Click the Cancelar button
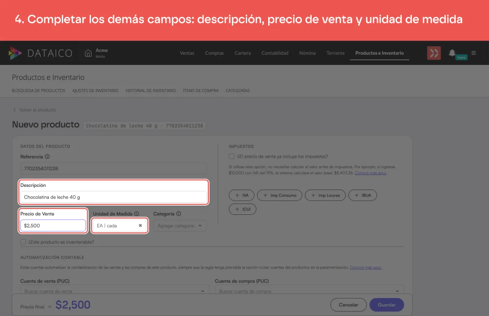 348,305
